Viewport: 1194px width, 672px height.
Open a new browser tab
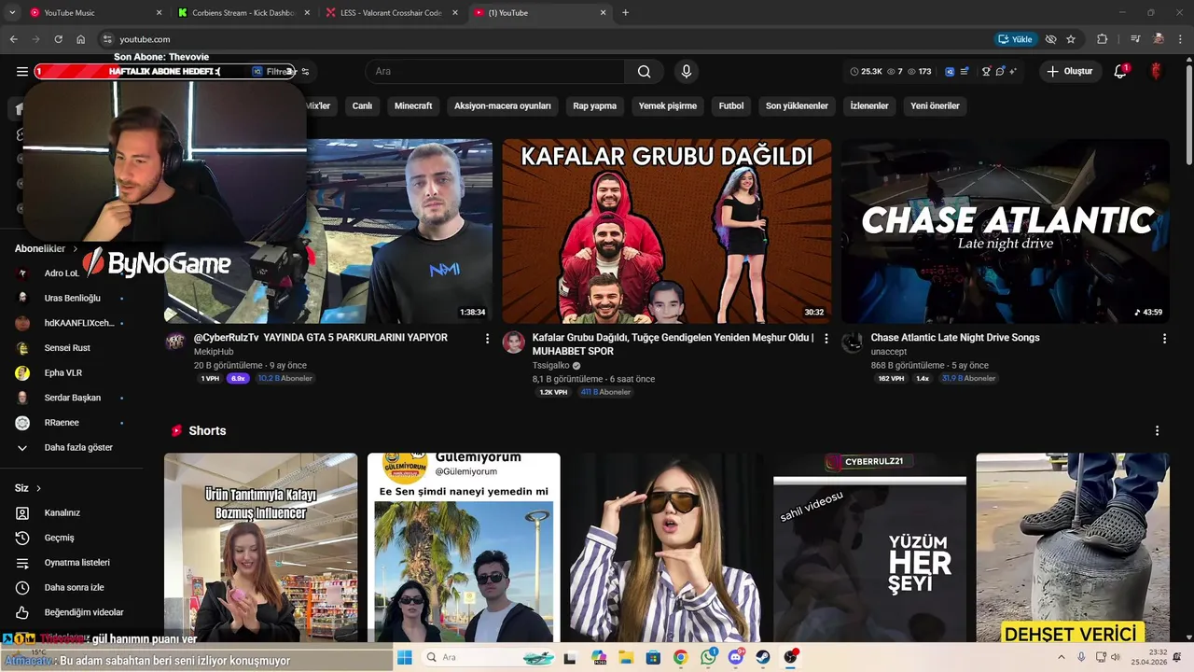pos(625,13)
